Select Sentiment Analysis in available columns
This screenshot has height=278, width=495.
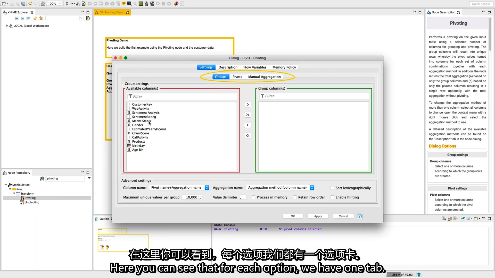pos(146,113)
